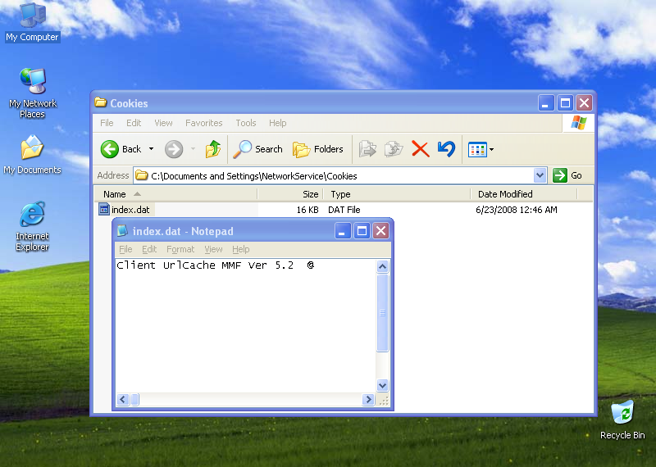This screenshot has height=467, width=656.
Task: Go Back in Cookies Explorer window
Action: [121, 149]
